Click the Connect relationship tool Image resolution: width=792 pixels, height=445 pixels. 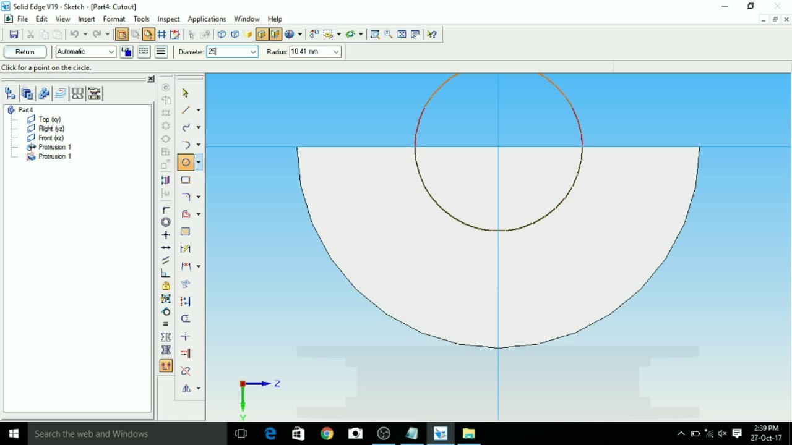point(166,210)
